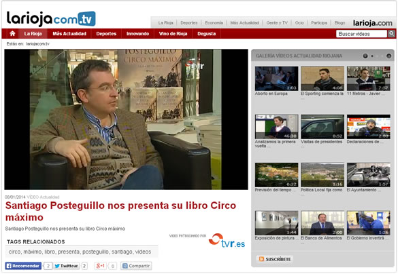Open Vino de Rioja section
The height and width of the screenshot is (274, 398).
coord(173,34)
